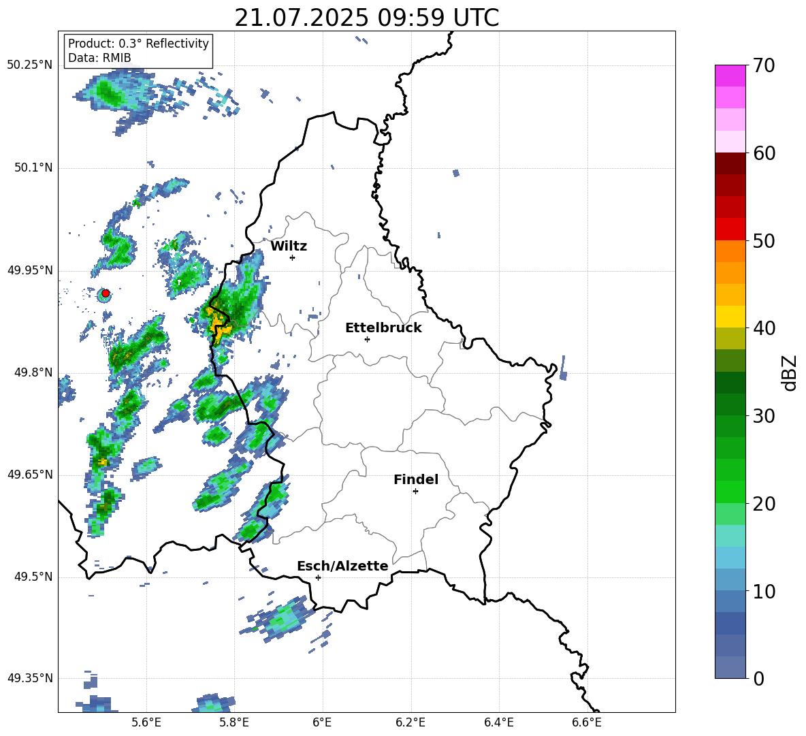Click the red radar location dot

[106, 293]
